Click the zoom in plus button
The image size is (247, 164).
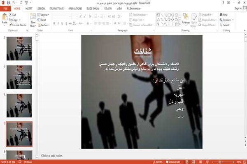[233, 162]
